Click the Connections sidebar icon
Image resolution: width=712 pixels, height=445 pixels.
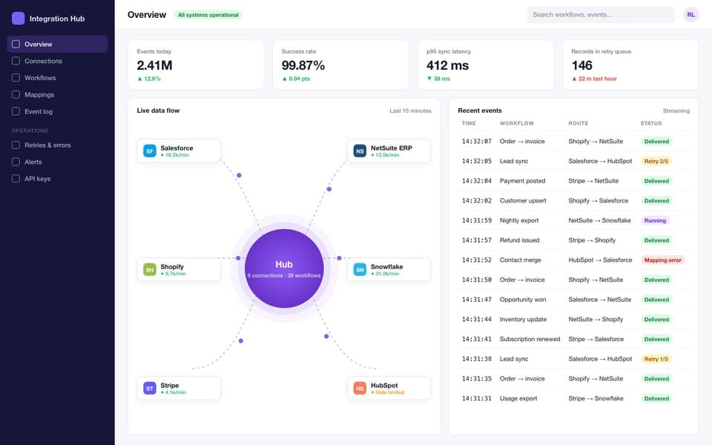point(16,61)
